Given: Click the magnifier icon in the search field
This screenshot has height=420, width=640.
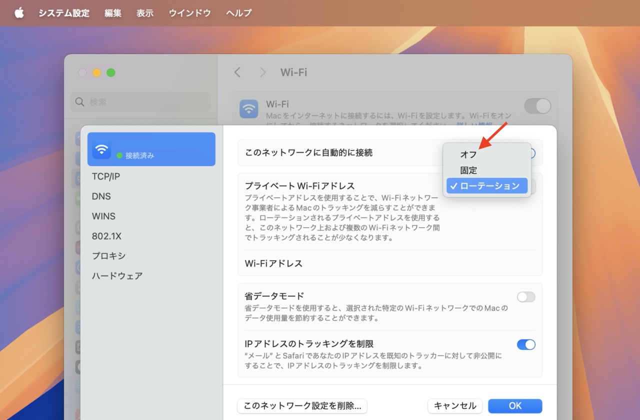Looking at the screenshot, I should click(79, 102).
